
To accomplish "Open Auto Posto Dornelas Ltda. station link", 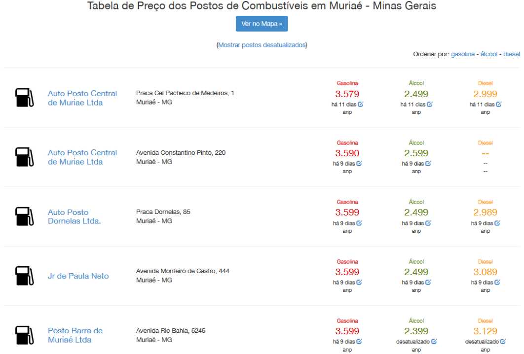I will tap(74, 216).
